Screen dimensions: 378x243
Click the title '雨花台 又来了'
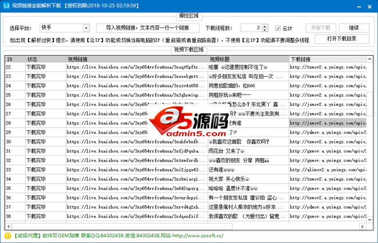[x=226, y=151]
